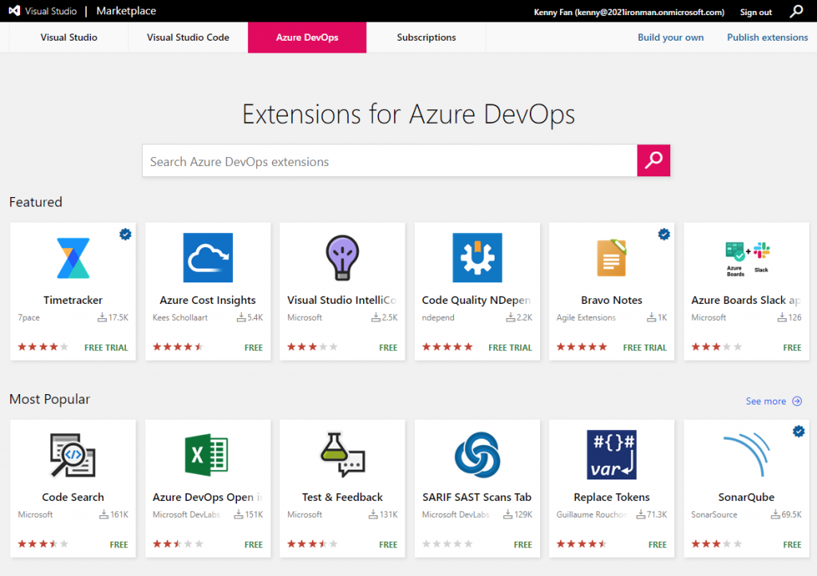Open the SARIF SAST Scans Tab icon
The width and height of the screenshot is (817, 576).
coord(477,455)
